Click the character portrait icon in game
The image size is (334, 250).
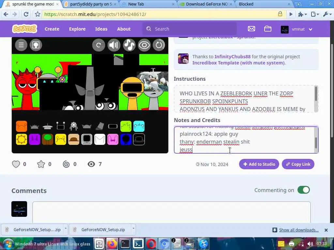pyautogui.click(x=36, y=45)
